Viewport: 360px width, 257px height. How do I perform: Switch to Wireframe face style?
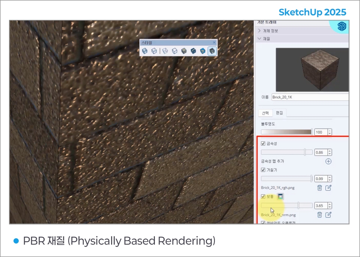point(165,51)
